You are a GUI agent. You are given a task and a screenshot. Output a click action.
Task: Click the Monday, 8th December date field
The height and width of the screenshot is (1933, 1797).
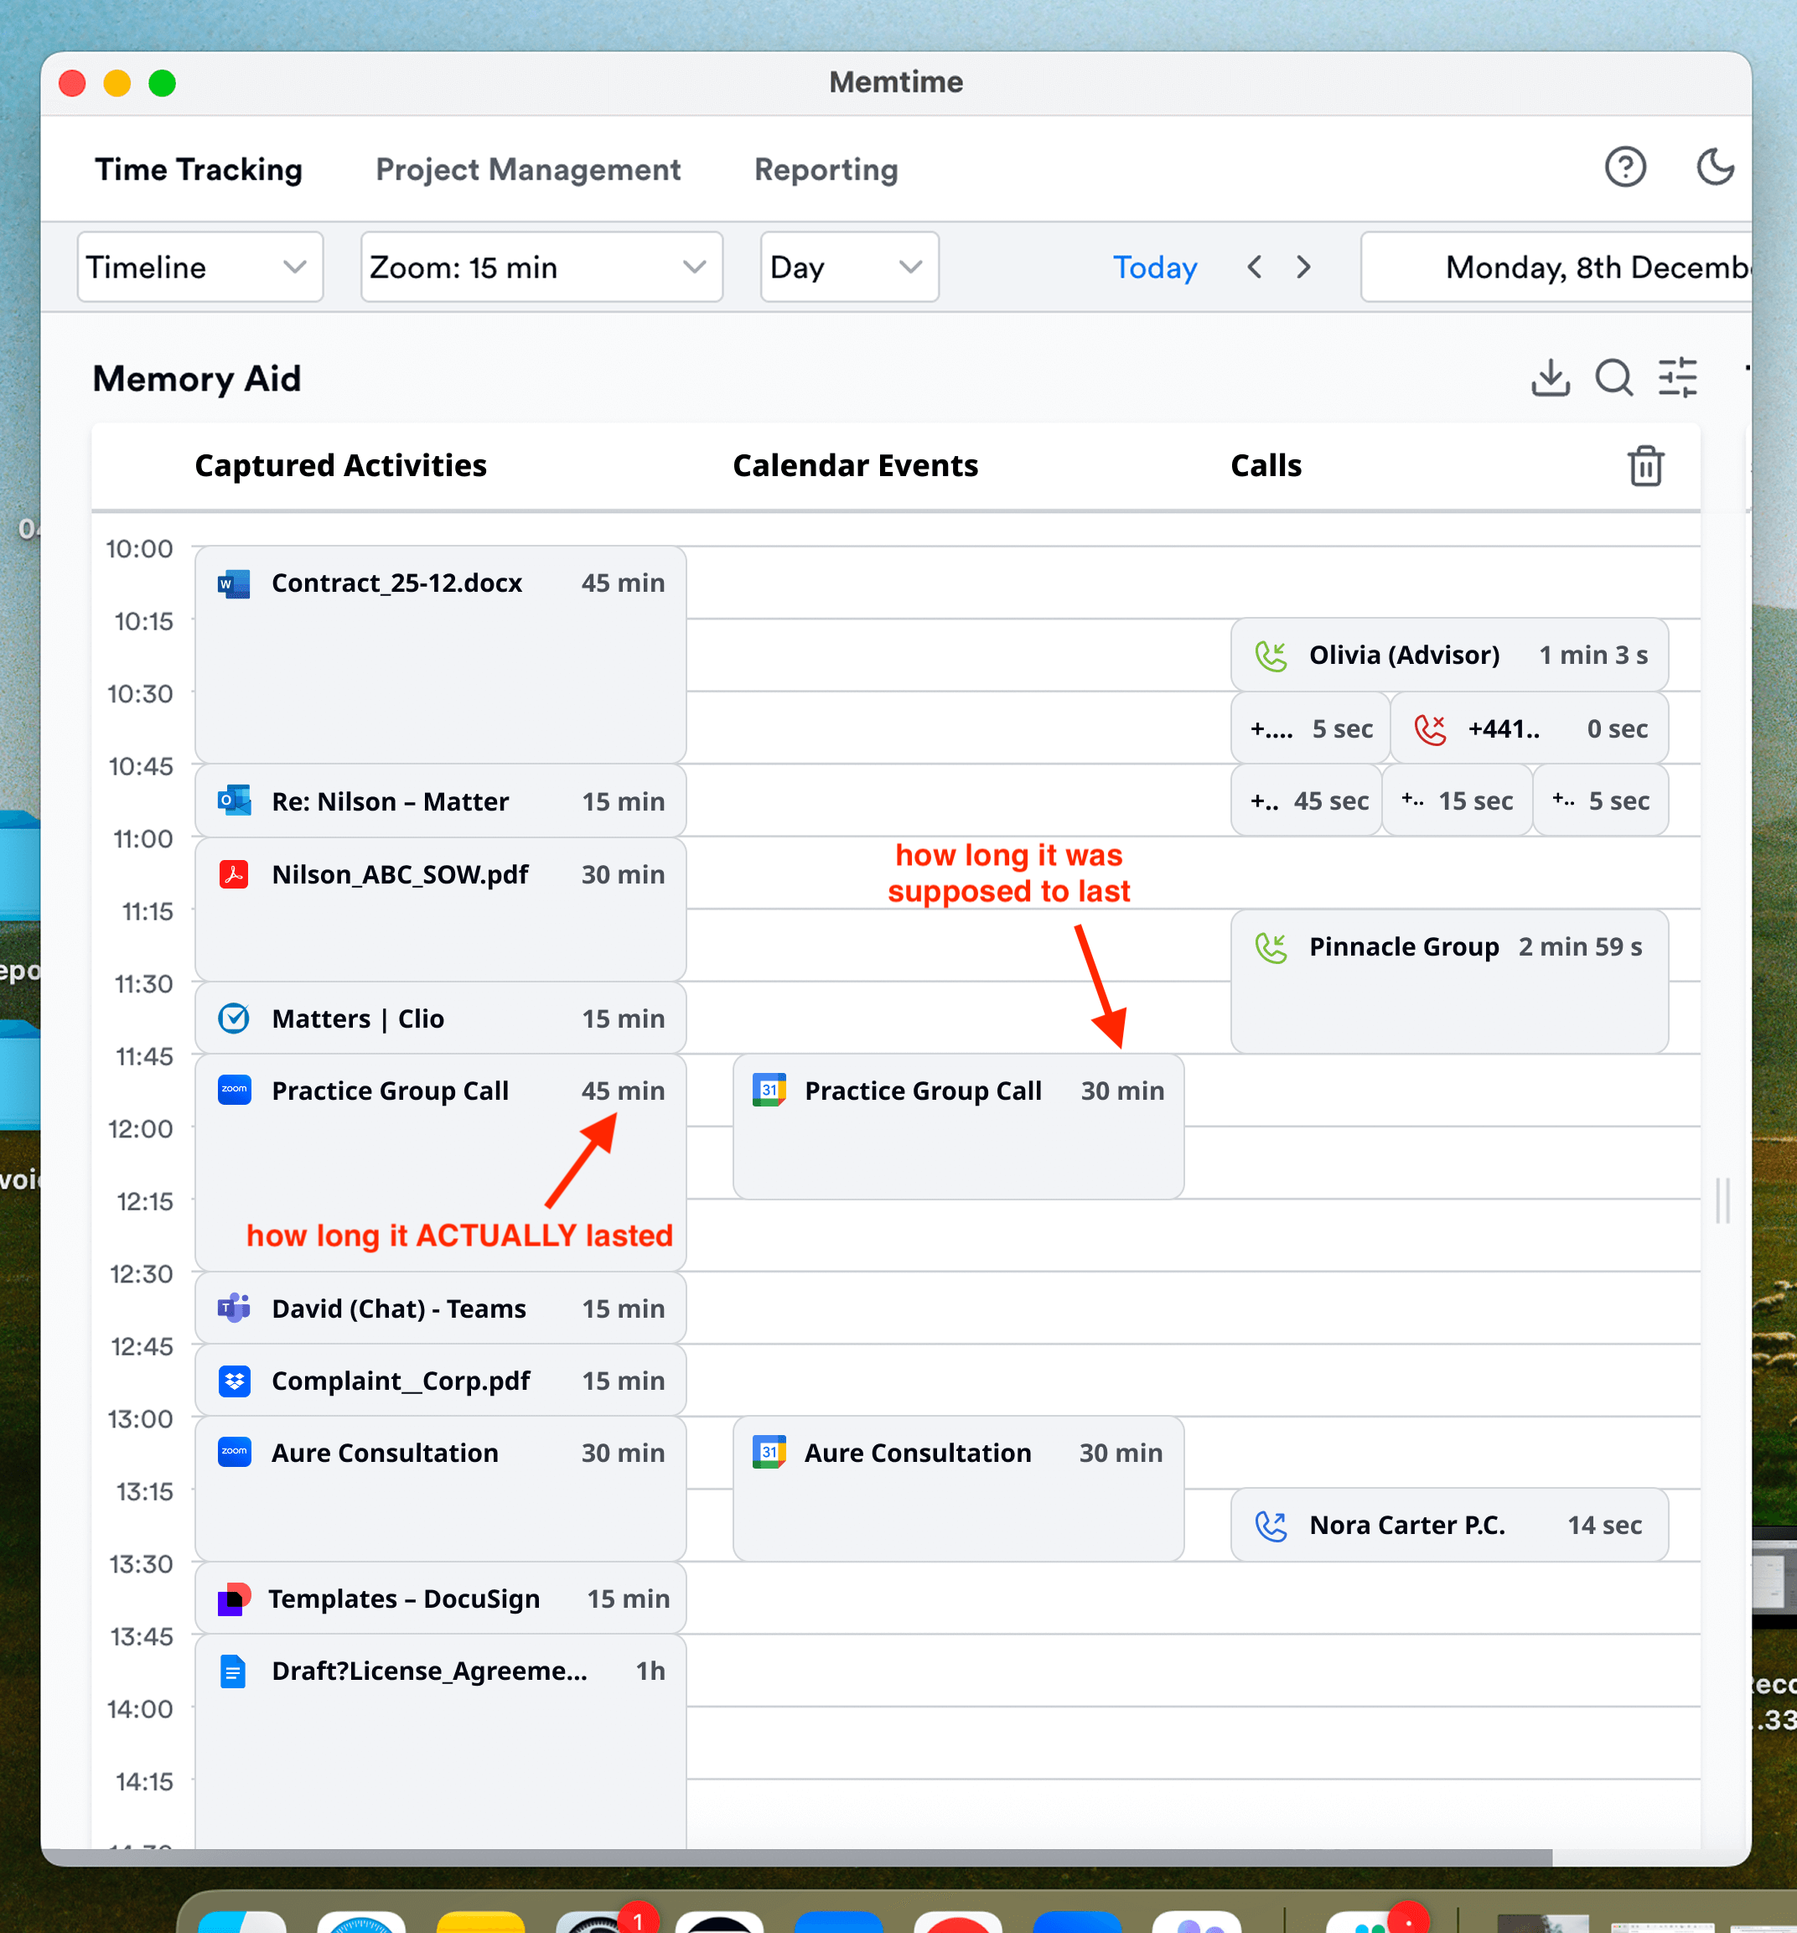click(1575, 267)
